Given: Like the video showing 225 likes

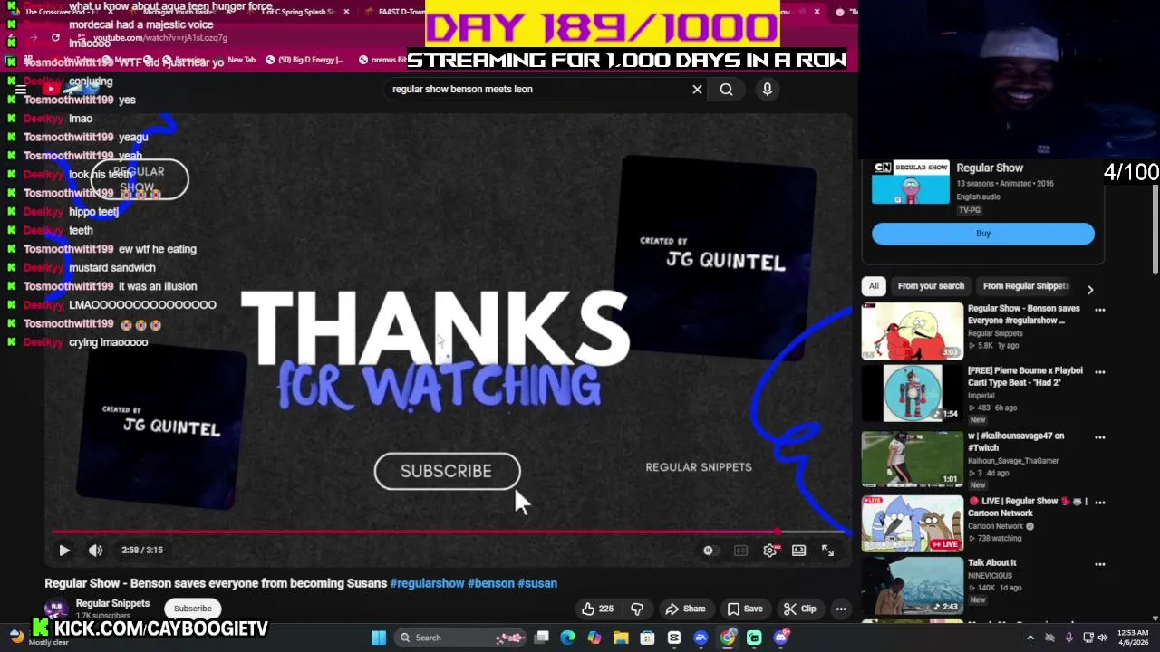Looking at the screenshot, I should pos(596,609).
